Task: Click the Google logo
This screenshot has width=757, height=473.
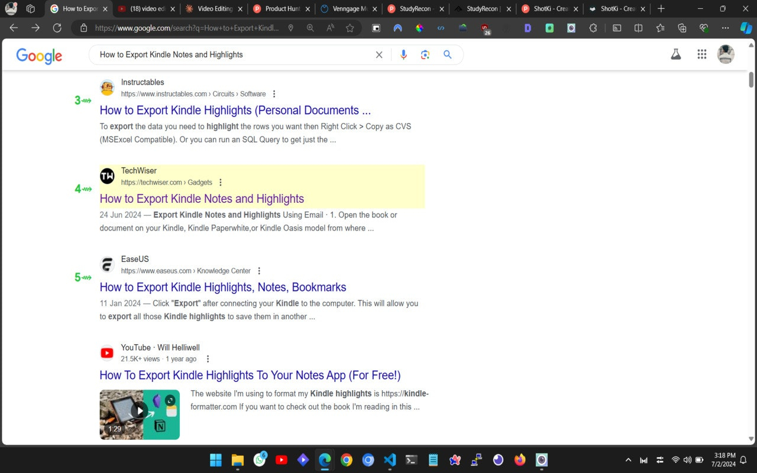Action: pos(39,56)
